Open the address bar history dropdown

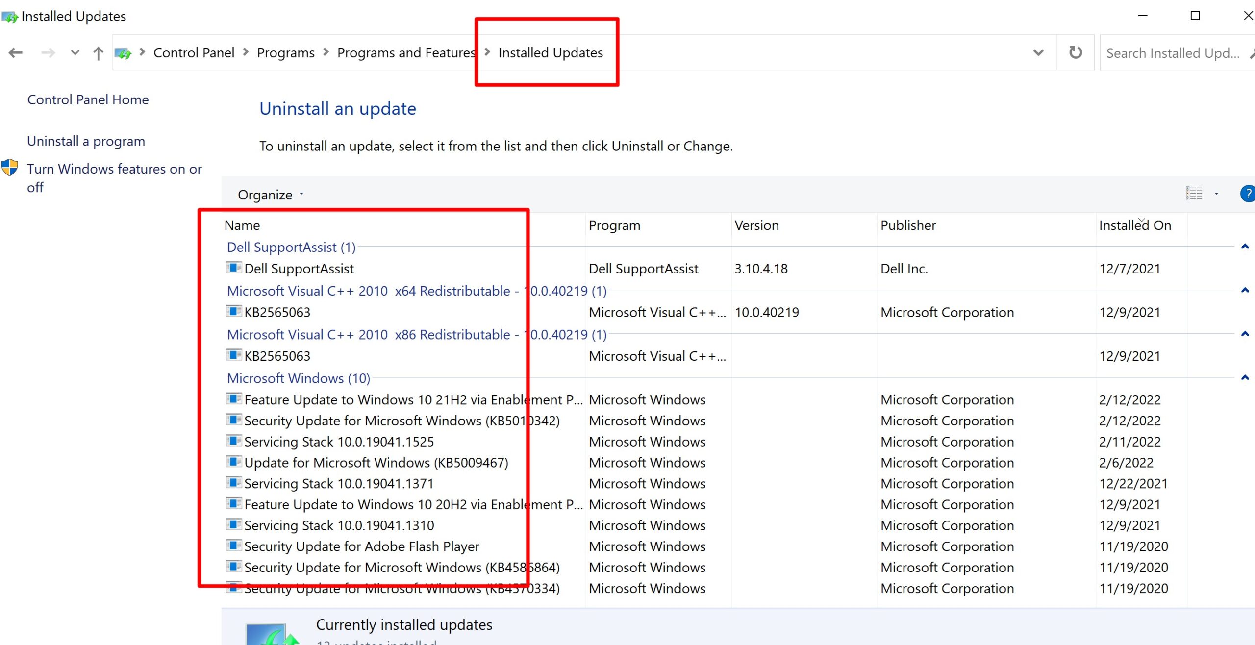click(x=1038, y=52)
